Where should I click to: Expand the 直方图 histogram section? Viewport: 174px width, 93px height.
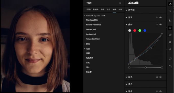coord(126,10)
